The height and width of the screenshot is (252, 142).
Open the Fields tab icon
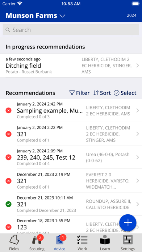[x=14, y=240]
